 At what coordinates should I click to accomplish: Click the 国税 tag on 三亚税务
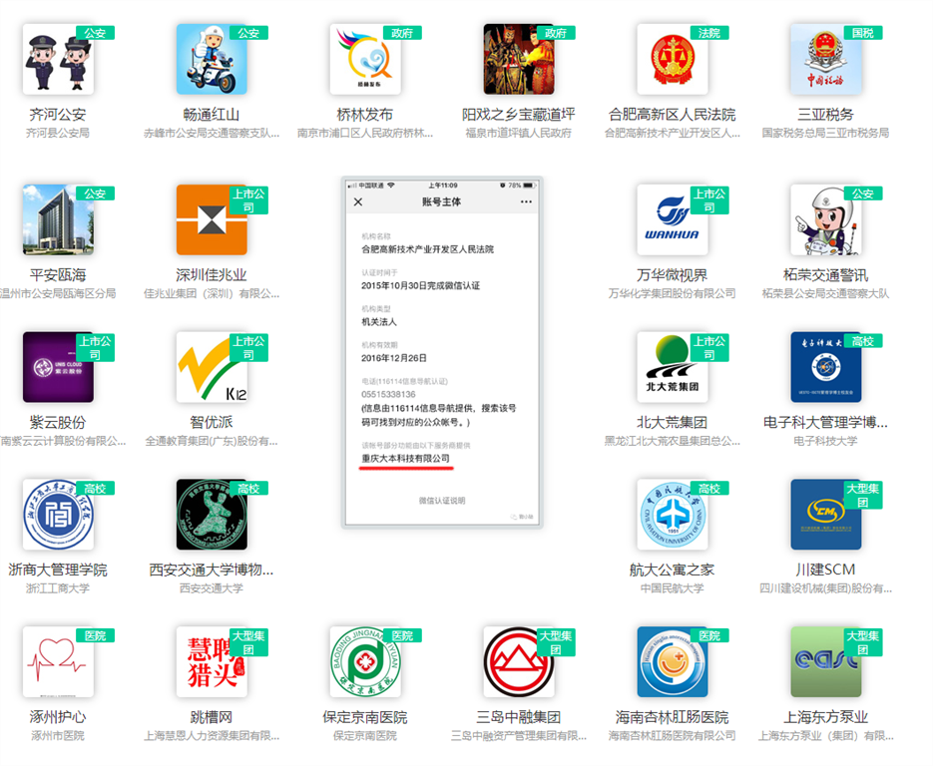(x=863, y=33)
